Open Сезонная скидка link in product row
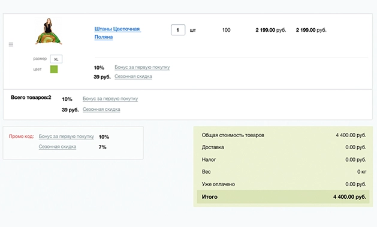This screenshot has height=227, width=377. pos(133,77)
